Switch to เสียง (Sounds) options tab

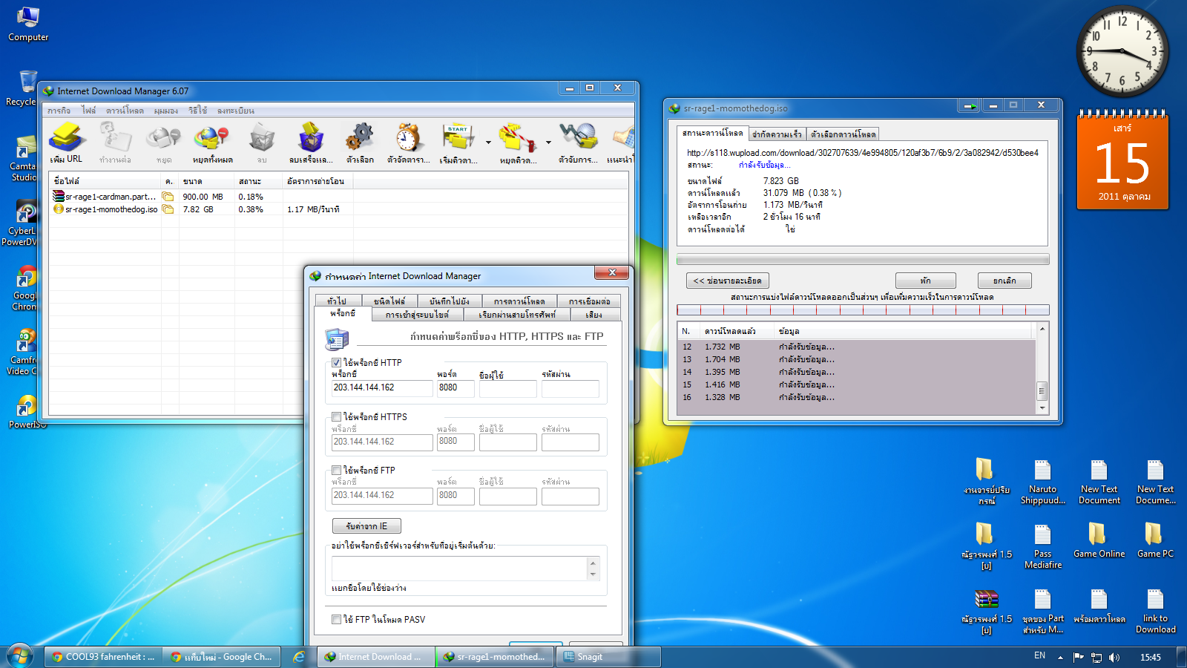coord(593,315)
